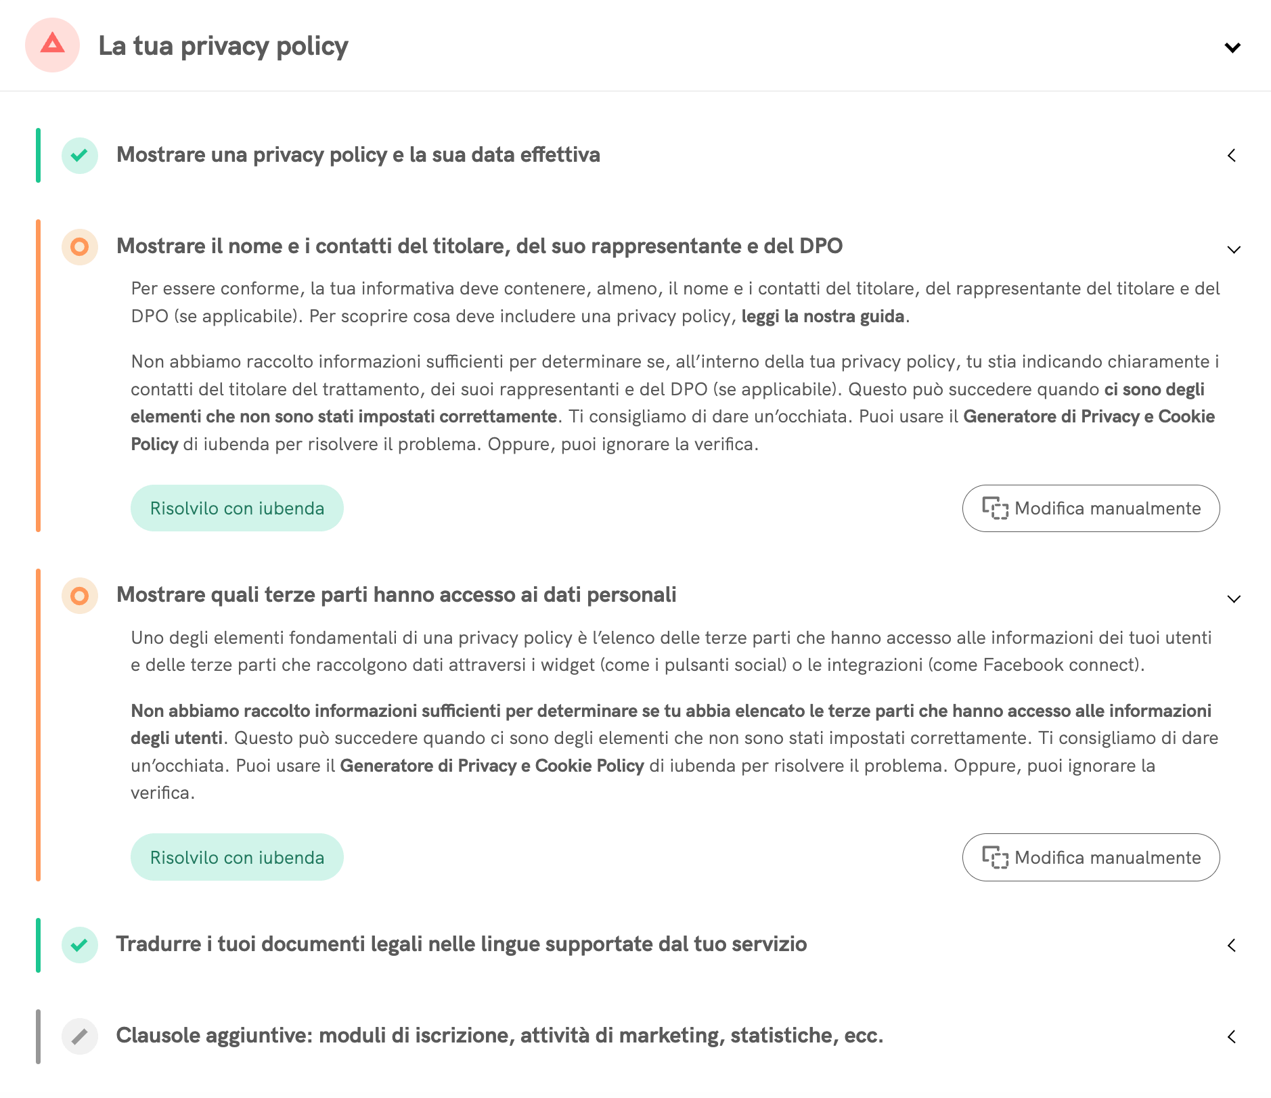
Task: Collapse the La tua privacy policy panel
Action: [1232, 47]
